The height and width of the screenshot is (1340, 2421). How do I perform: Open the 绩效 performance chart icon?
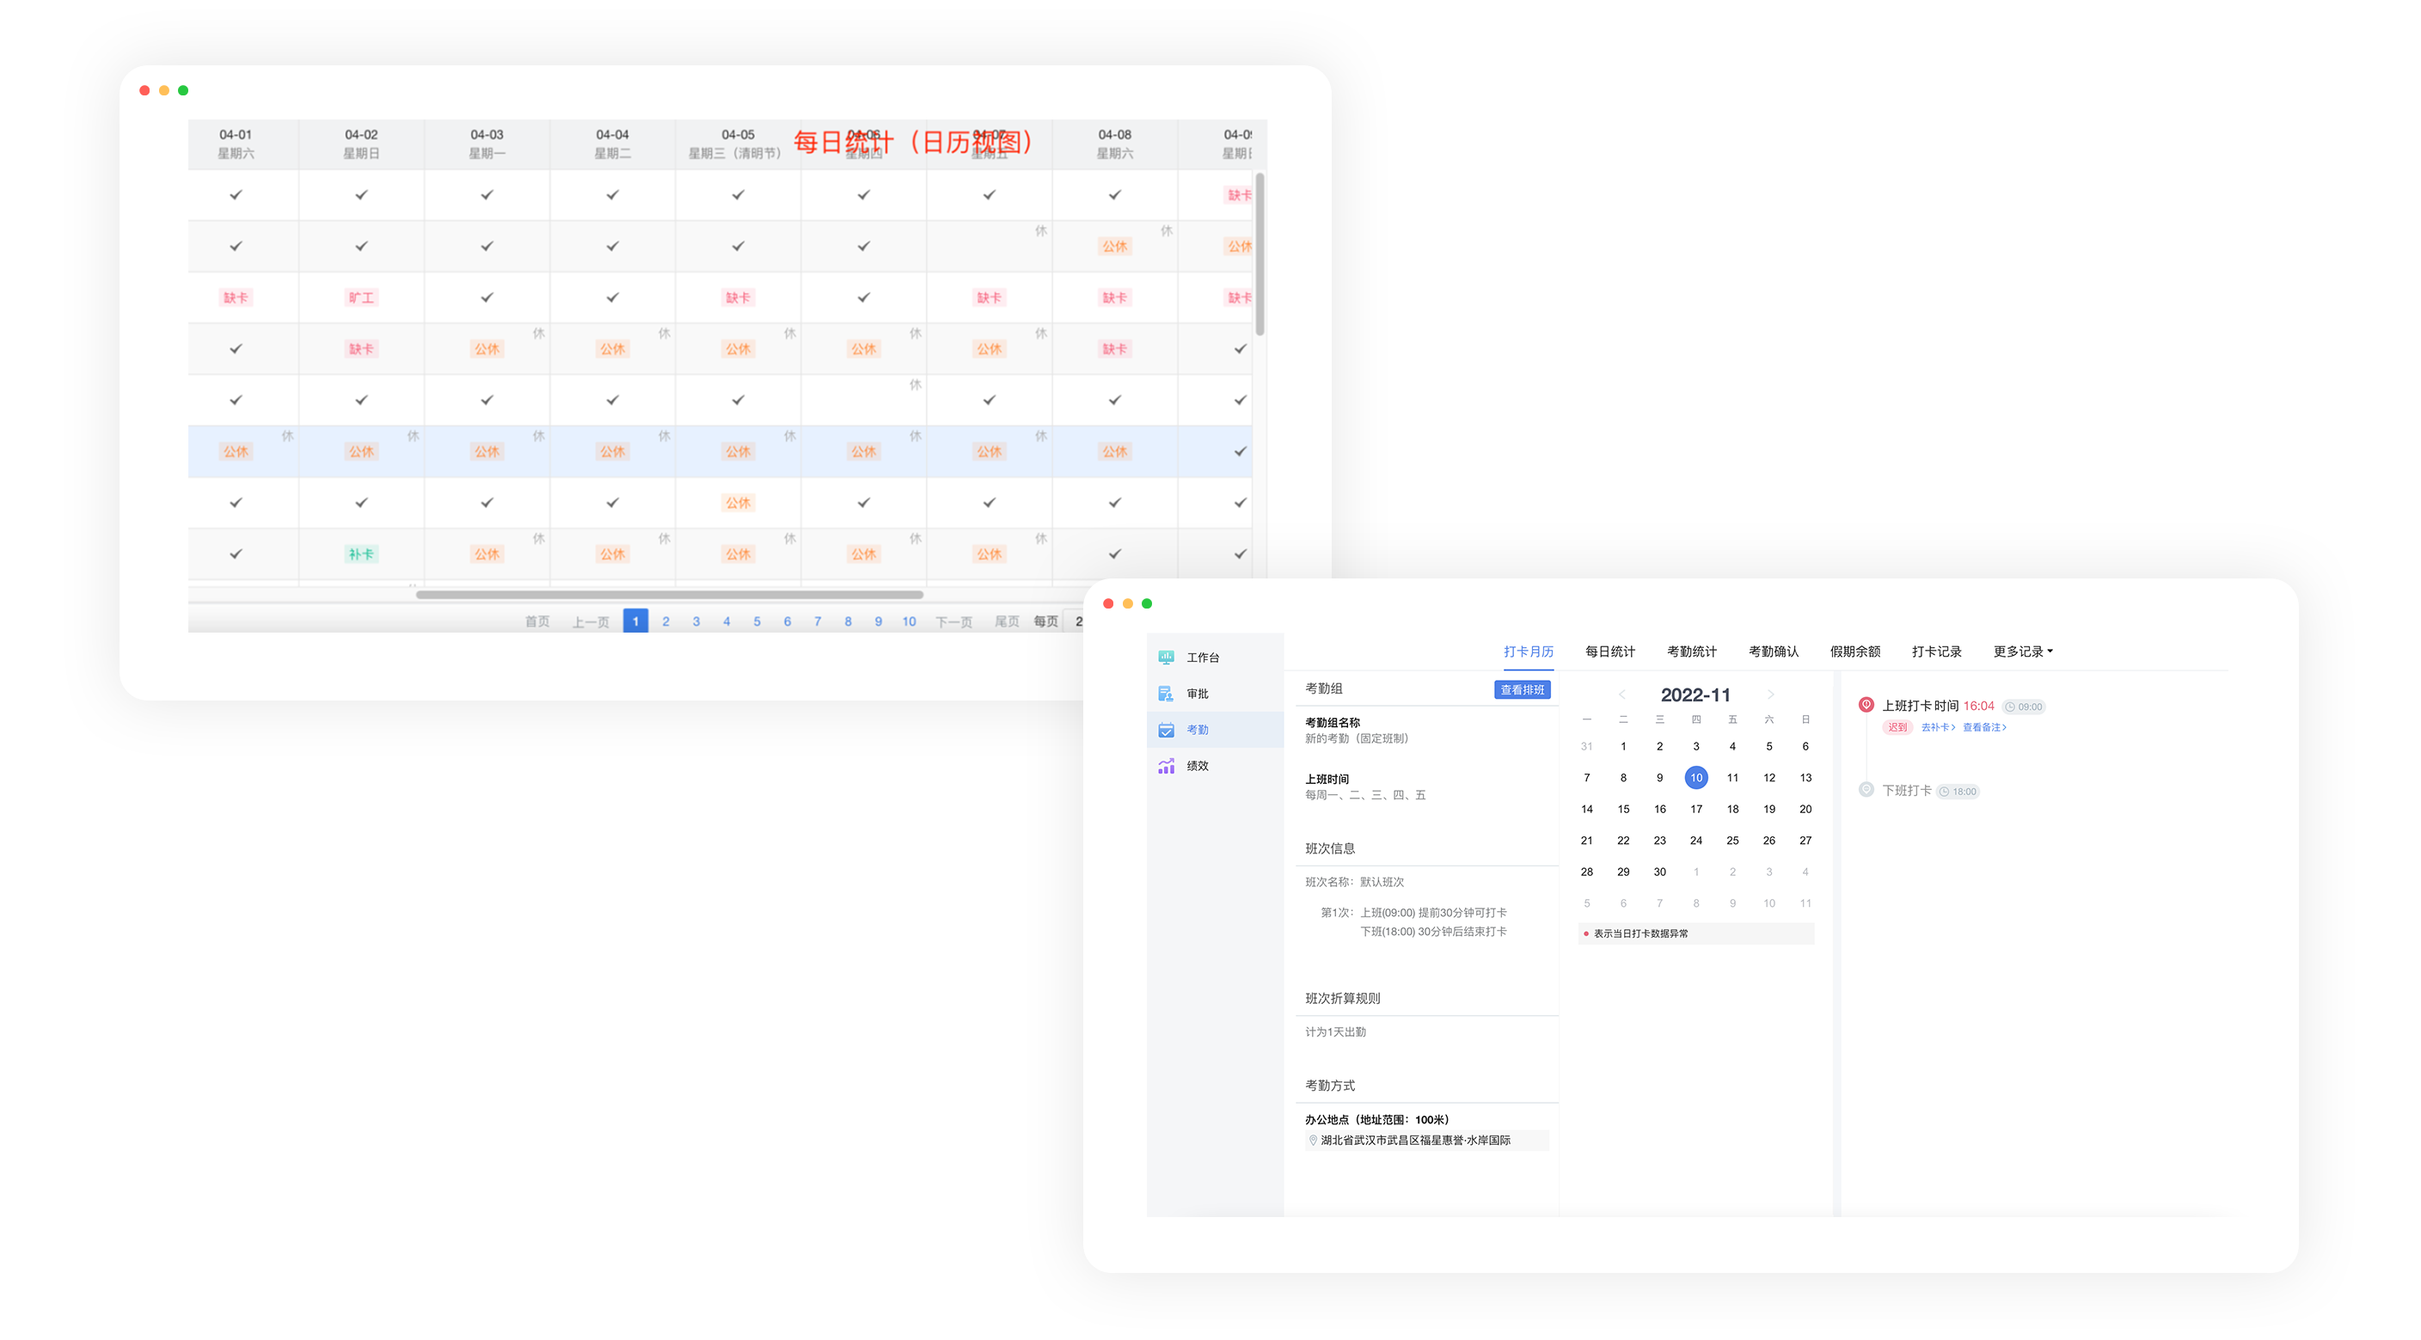1166,766
